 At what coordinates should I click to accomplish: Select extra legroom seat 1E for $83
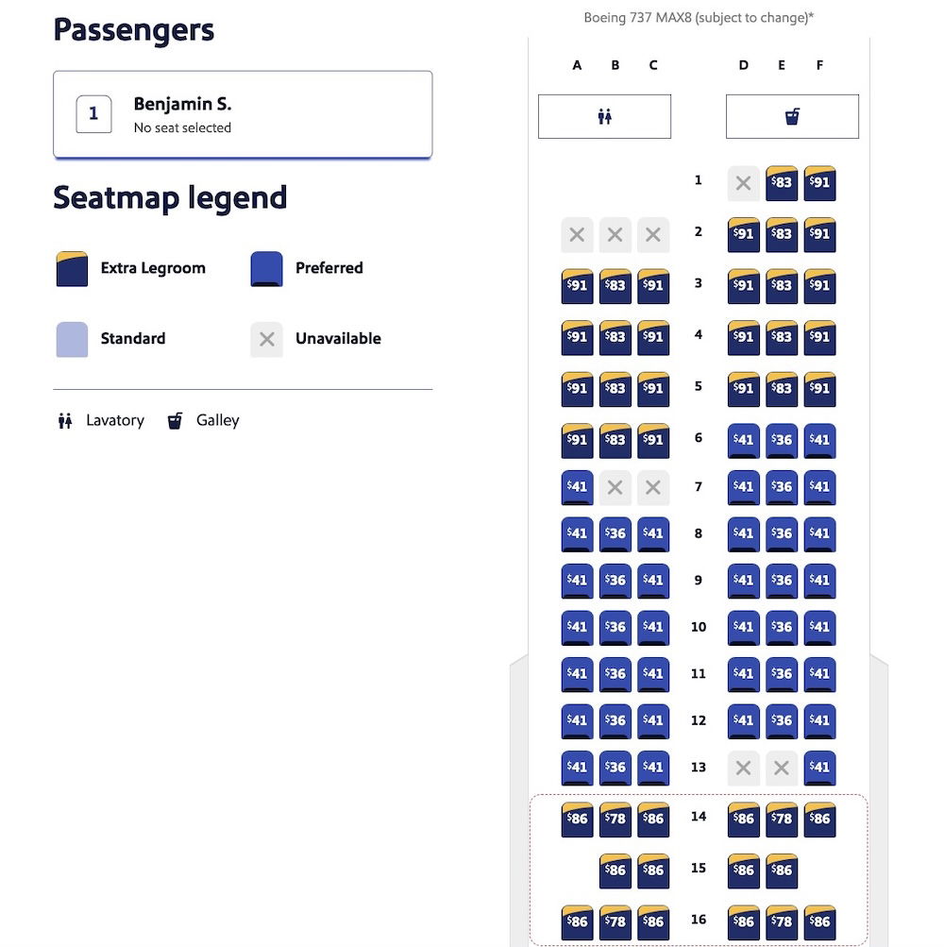[x=782, y=183]
